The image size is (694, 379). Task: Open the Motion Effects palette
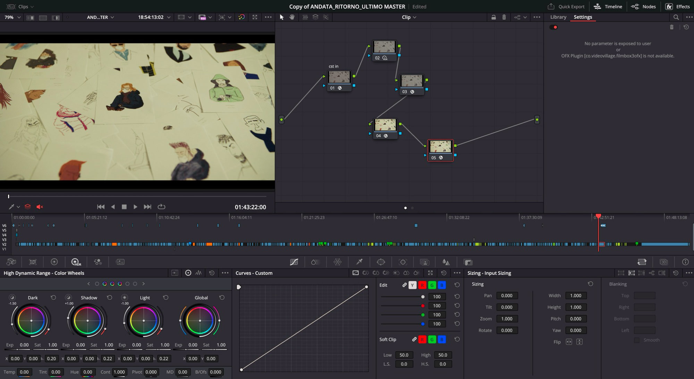point(120,262)
